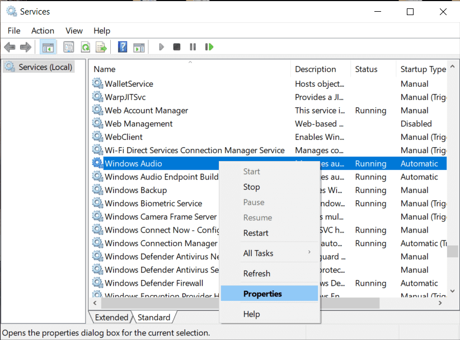Open the View menu
The image size is (460, 340).
[x=74, y=31]
